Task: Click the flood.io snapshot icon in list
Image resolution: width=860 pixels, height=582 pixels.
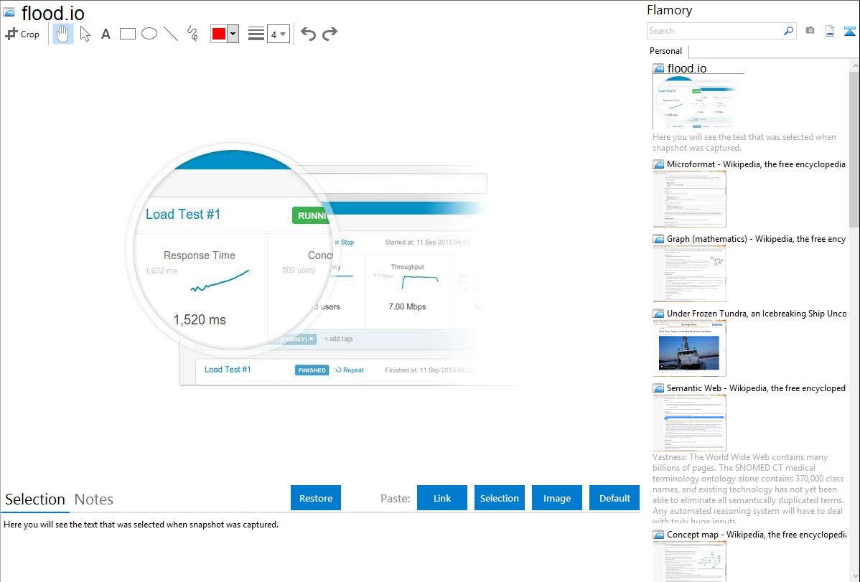Action: coord(659,69)
